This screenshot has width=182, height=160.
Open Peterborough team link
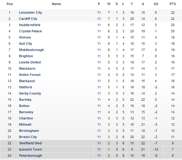point(30,156)
